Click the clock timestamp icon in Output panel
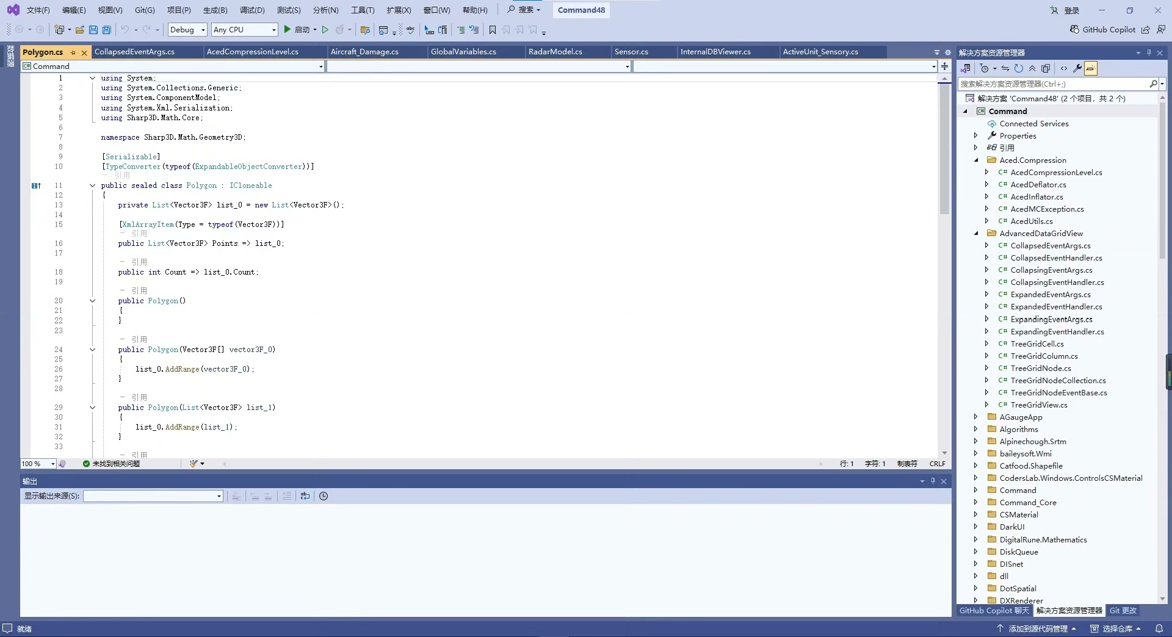Image resolution: width=1172 pixels, height=637 pixels. click(324, 496)
